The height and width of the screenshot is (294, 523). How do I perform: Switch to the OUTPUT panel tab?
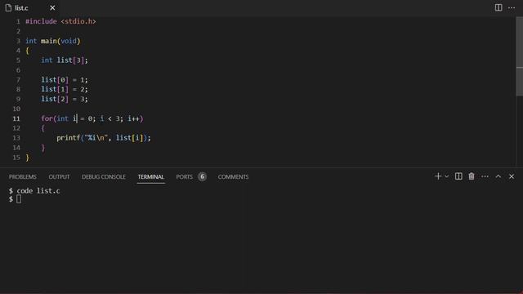pos(59,176)
